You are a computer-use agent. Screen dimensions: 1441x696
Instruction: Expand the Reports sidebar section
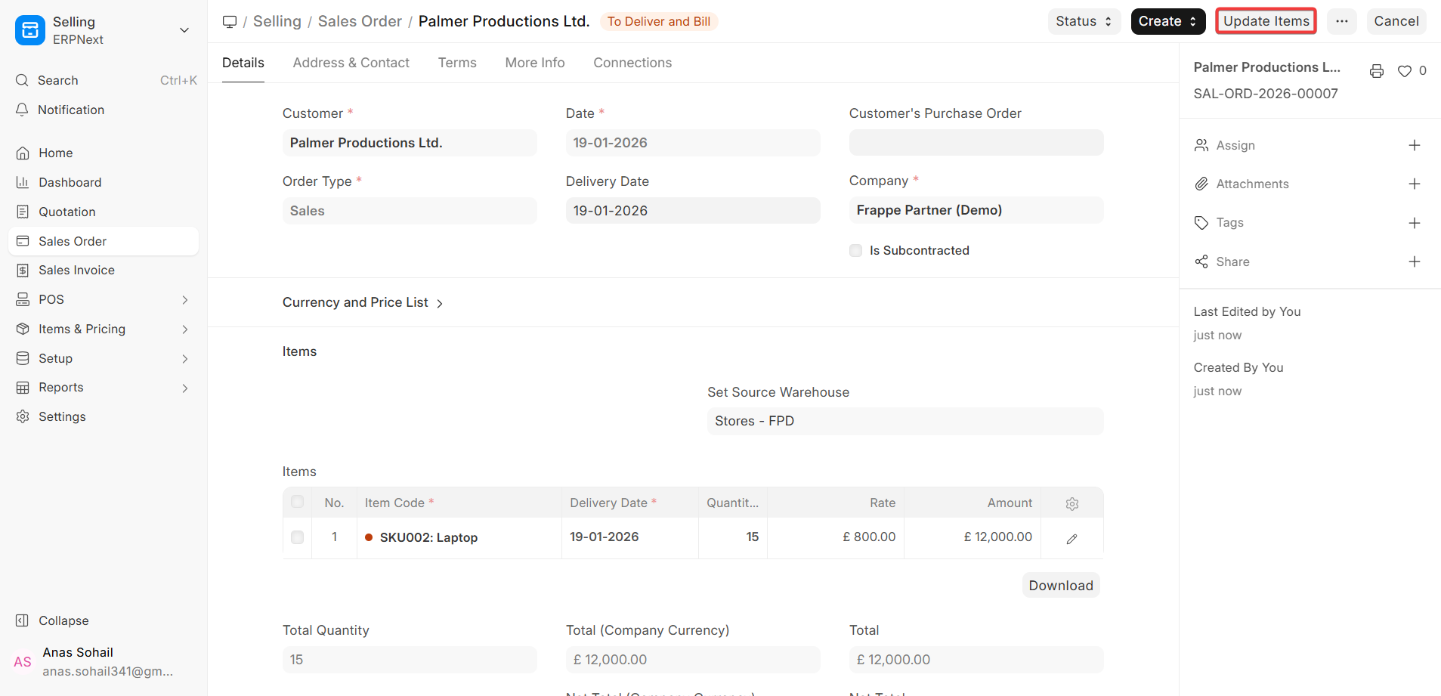pos(60,387)
